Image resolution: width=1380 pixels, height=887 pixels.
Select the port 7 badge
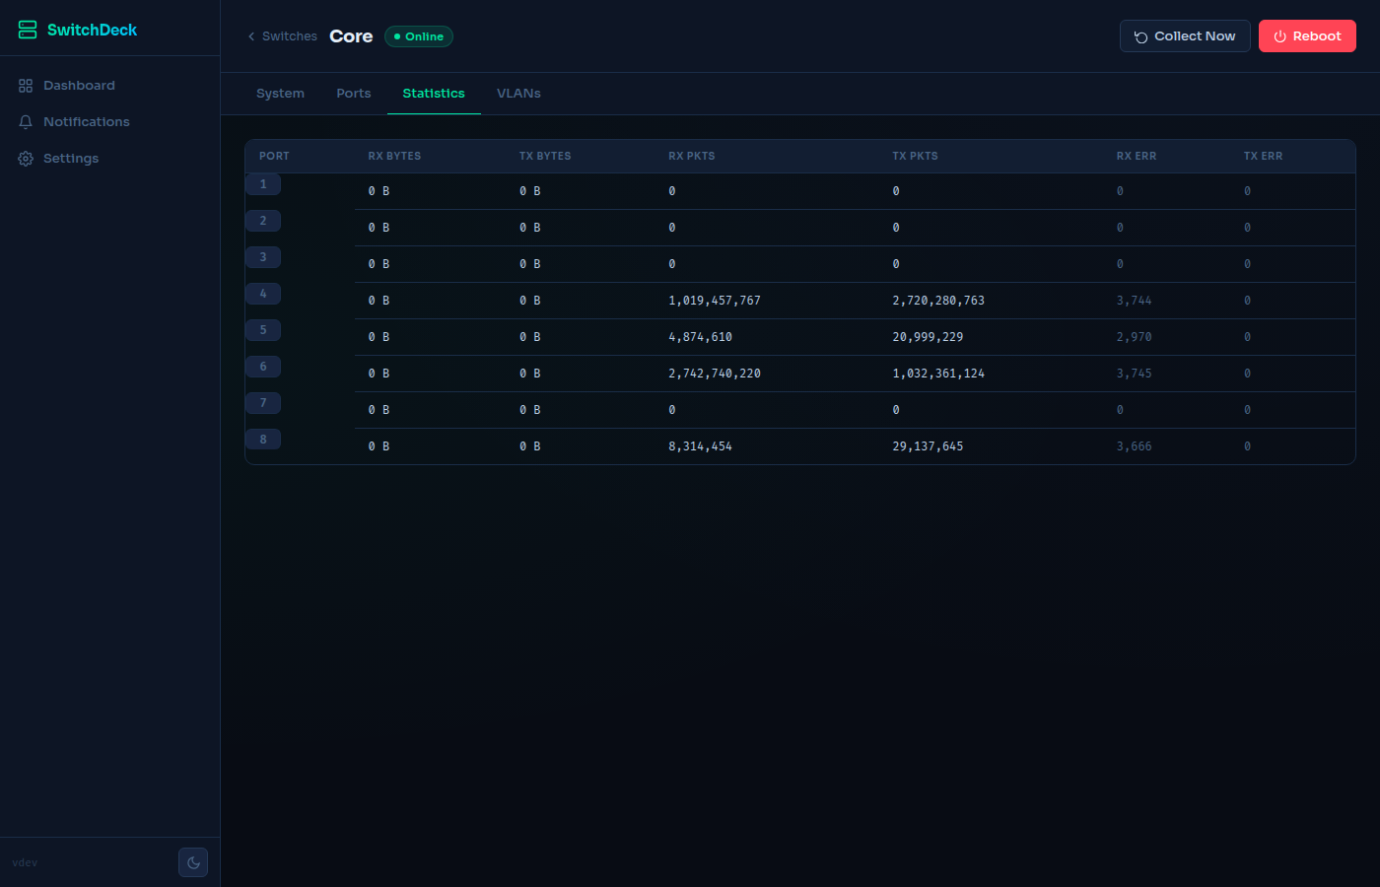pos(263,403)
